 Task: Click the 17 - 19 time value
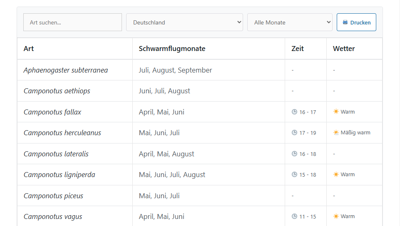pyautogui.click(x=308, y=133)
